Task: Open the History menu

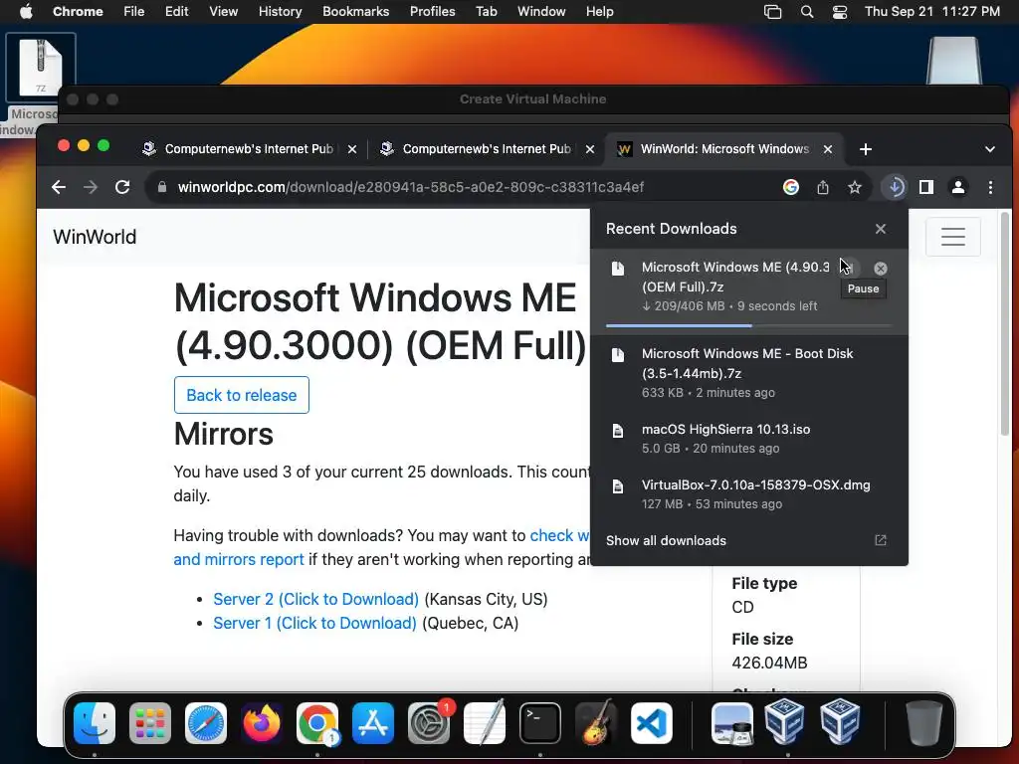Action: [280, 12]
